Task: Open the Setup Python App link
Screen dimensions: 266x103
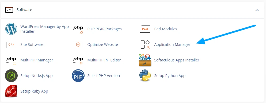Action: [x=170, y=76]
